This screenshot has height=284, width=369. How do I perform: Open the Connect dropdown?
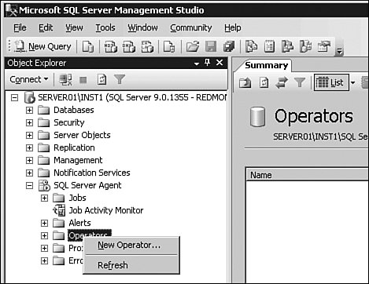tap(29, 79)
